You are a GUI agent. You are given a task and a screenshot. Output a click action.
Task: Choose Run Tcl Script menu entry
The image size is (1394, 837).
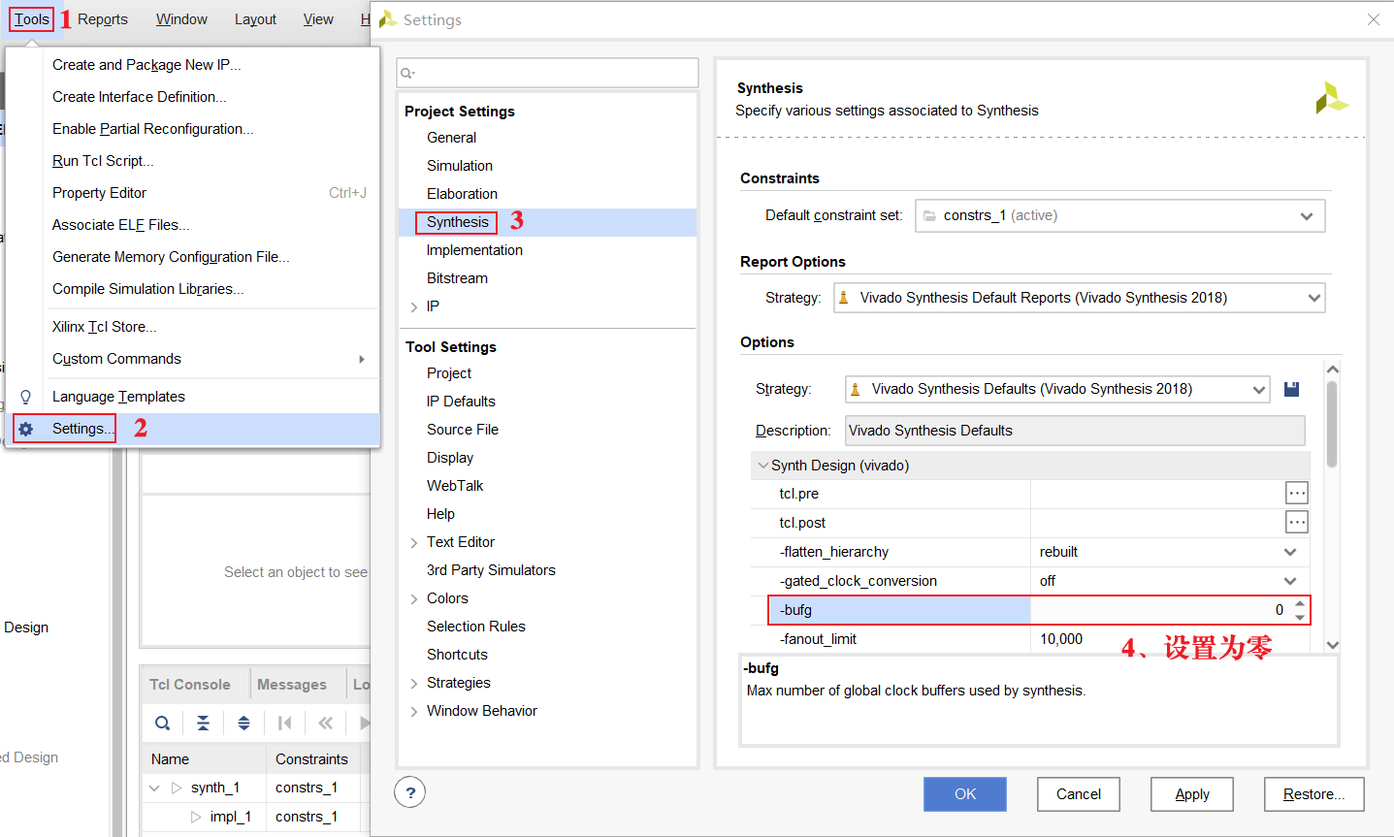pos(103,161)
